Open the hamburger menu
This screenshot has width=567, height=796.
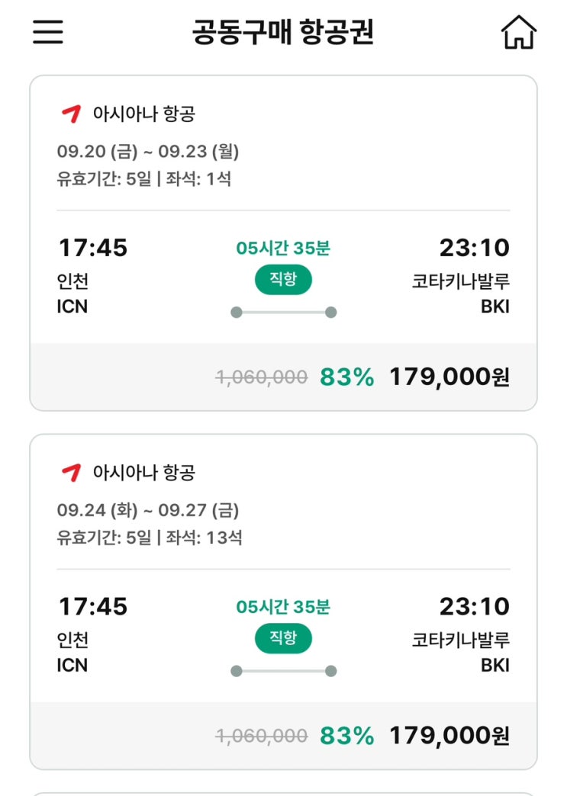(47, 32)
